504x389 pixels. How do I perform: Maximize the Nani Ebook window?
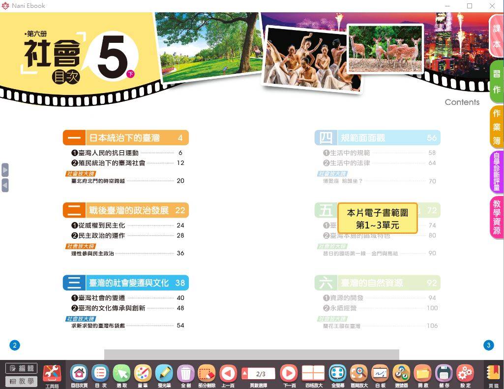[x=470, y=6]
